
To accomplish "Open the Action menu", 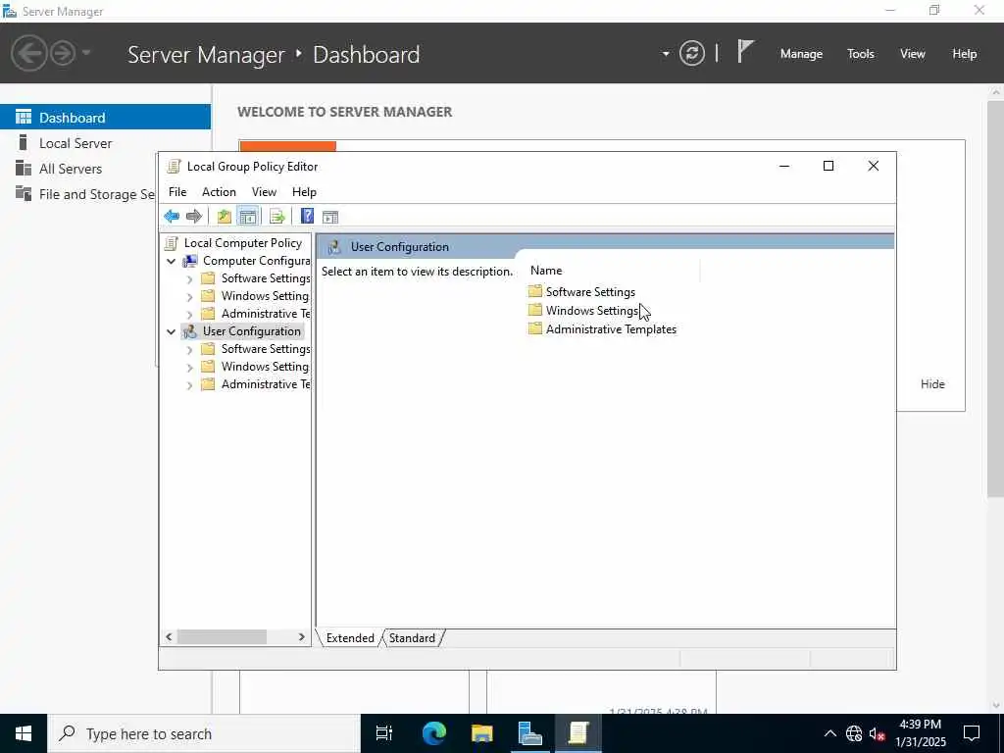I will (x=219, y=192).
